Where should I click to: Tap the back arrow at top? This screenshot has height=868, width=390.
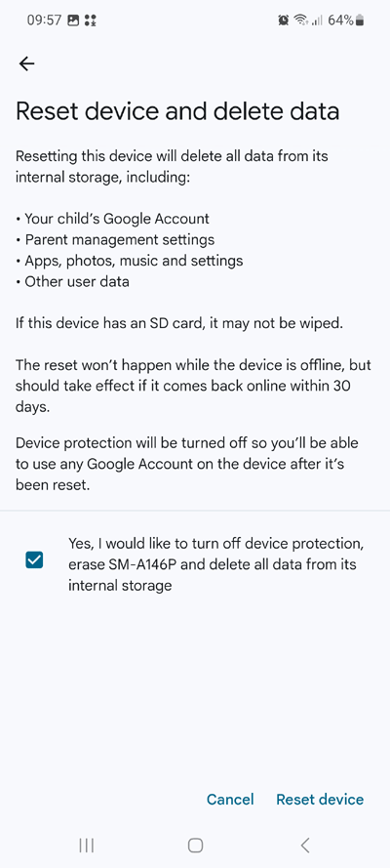26,63
